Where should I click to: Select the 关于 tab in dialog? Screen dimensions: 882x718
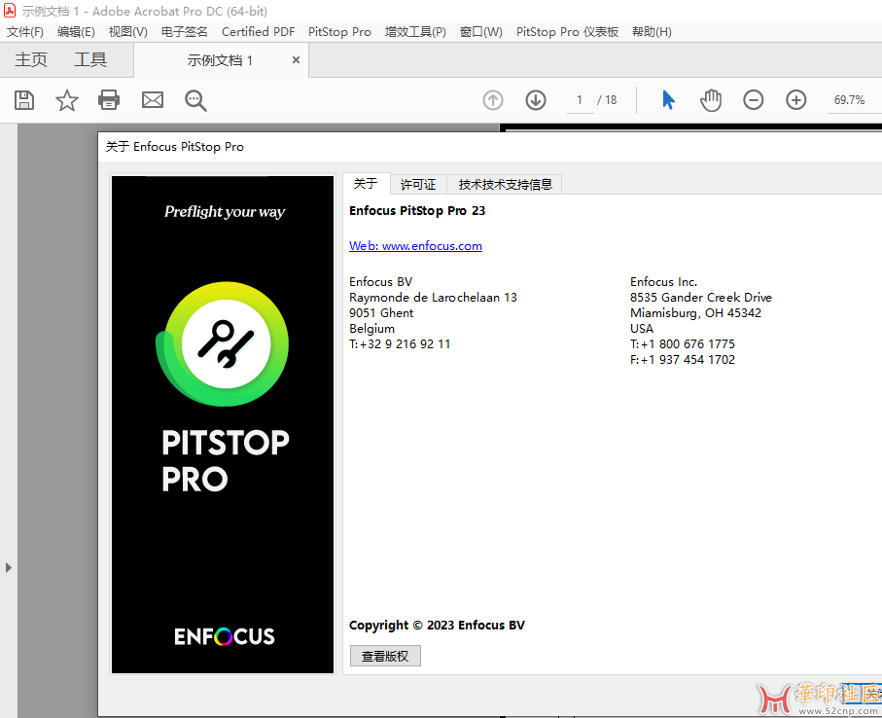point(367,184)
